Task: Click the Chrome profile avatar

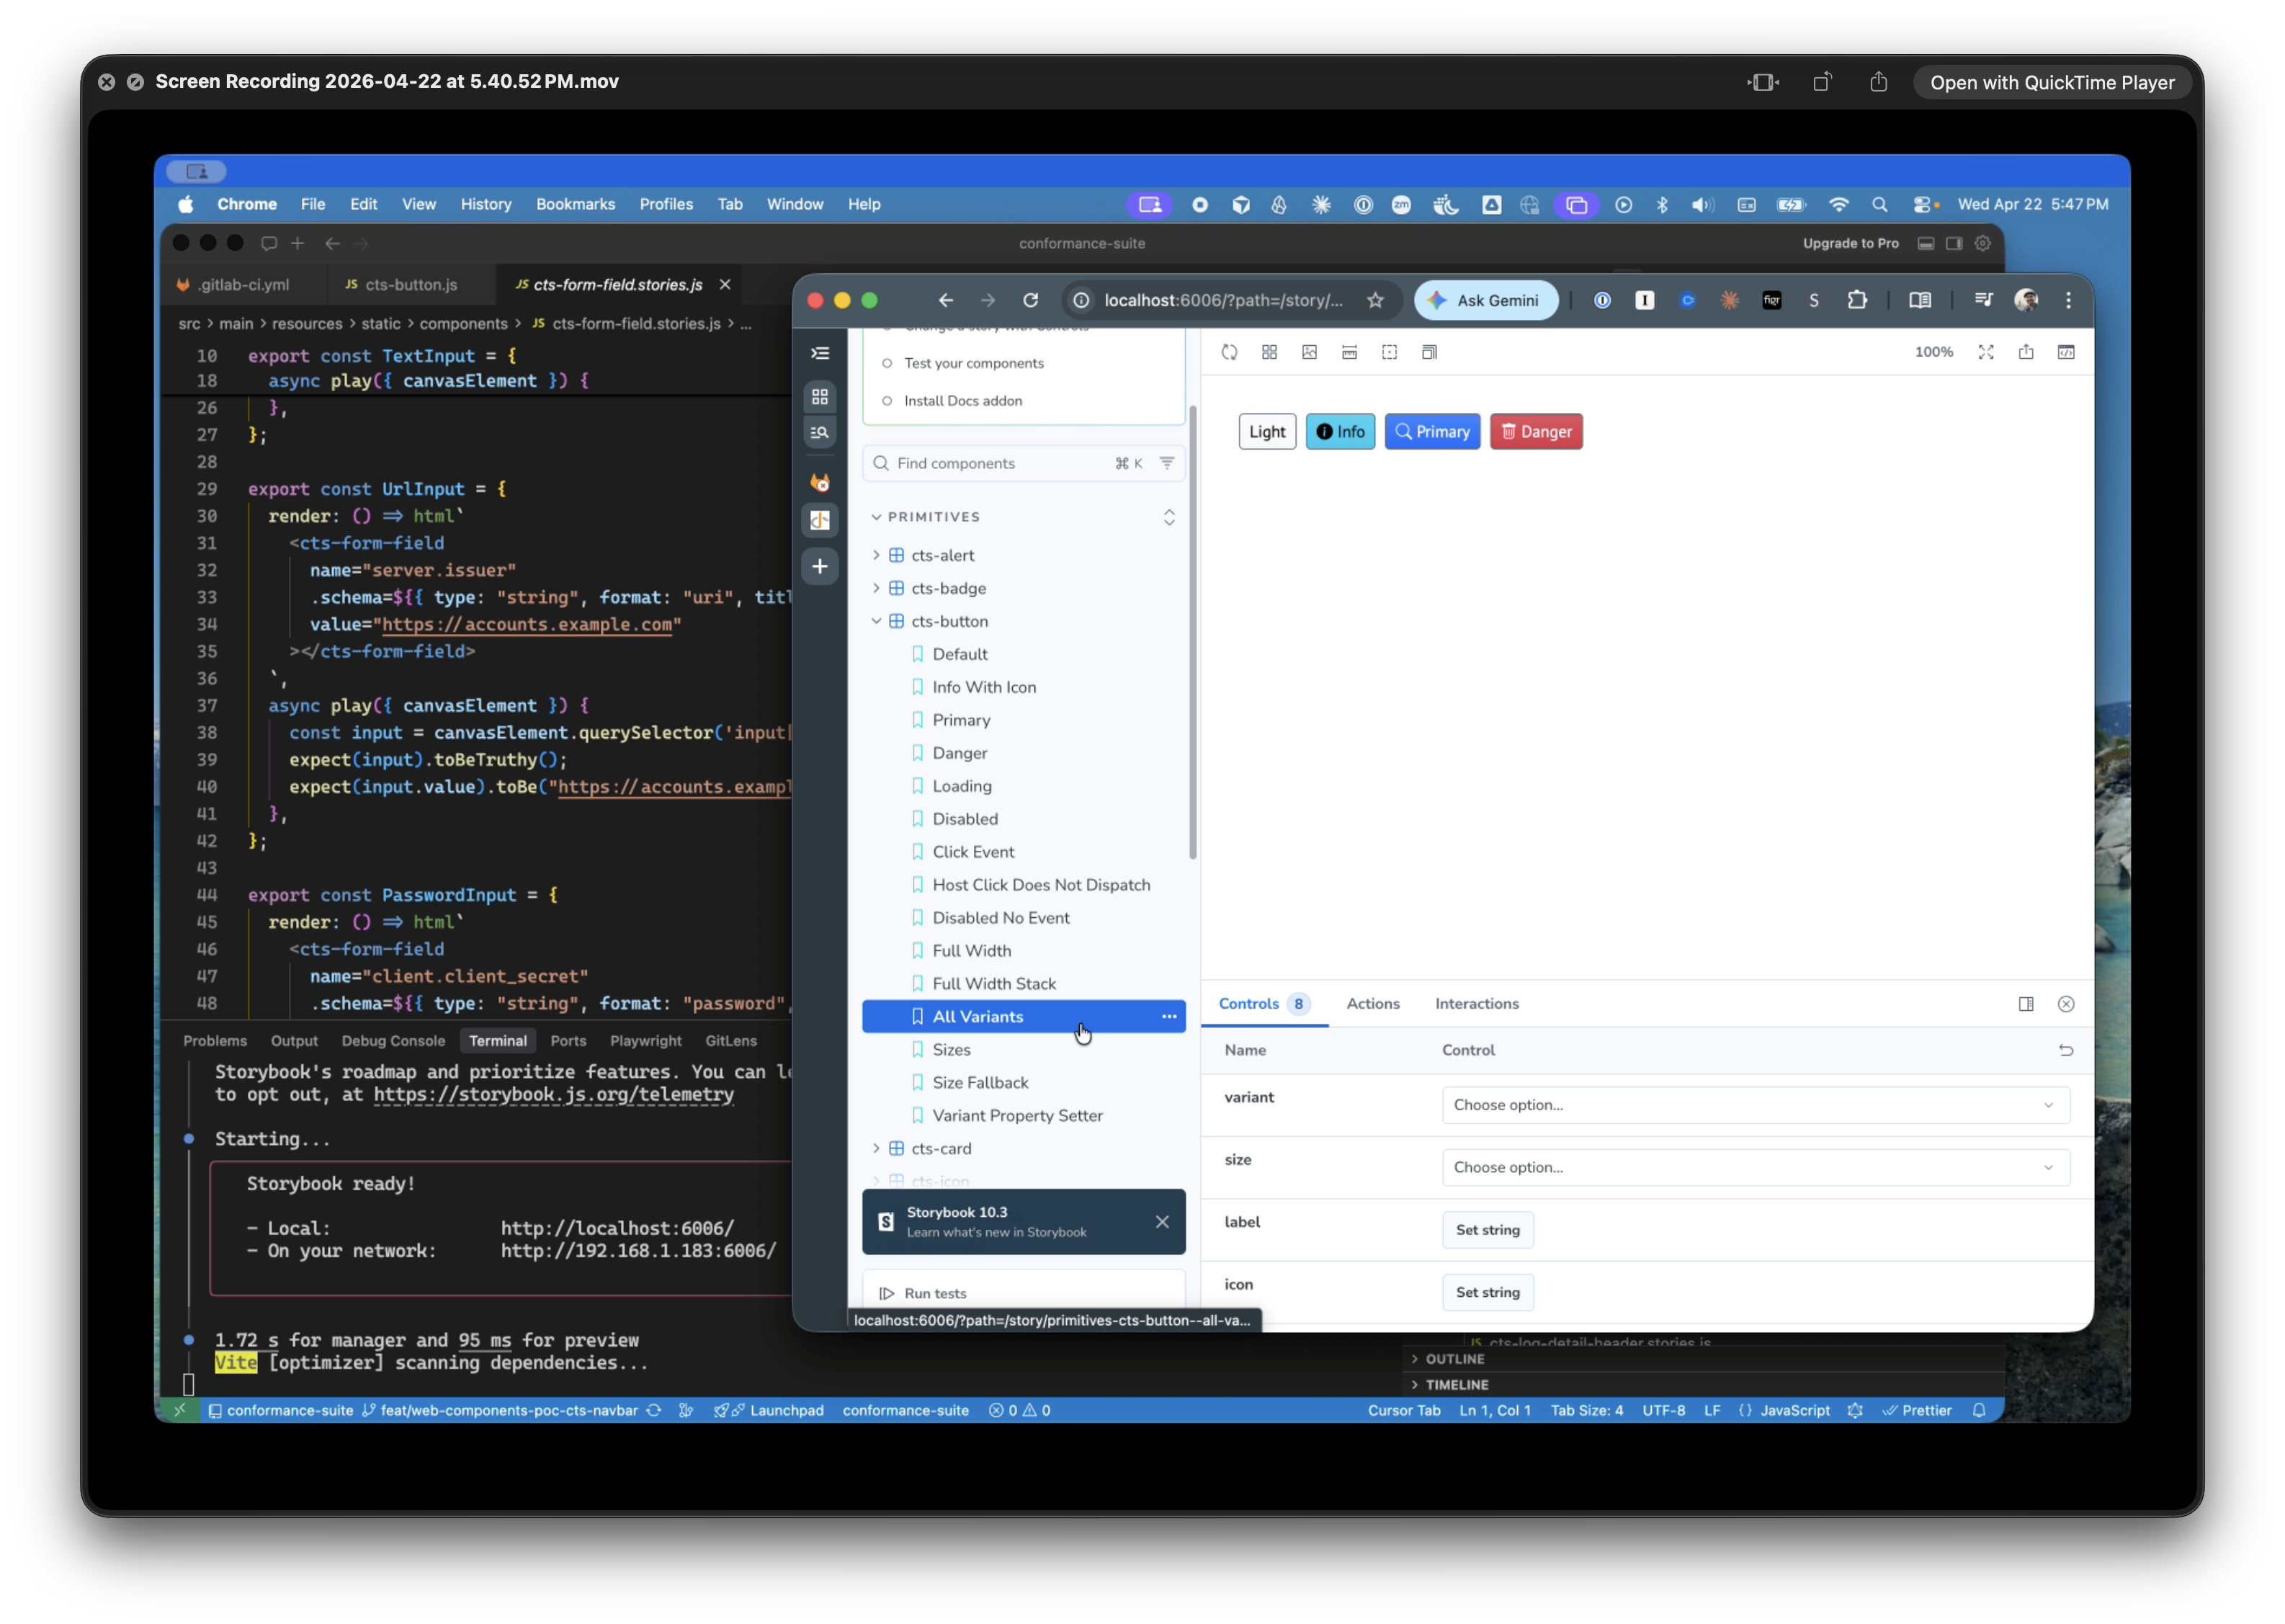Action: coord(2026,300)
